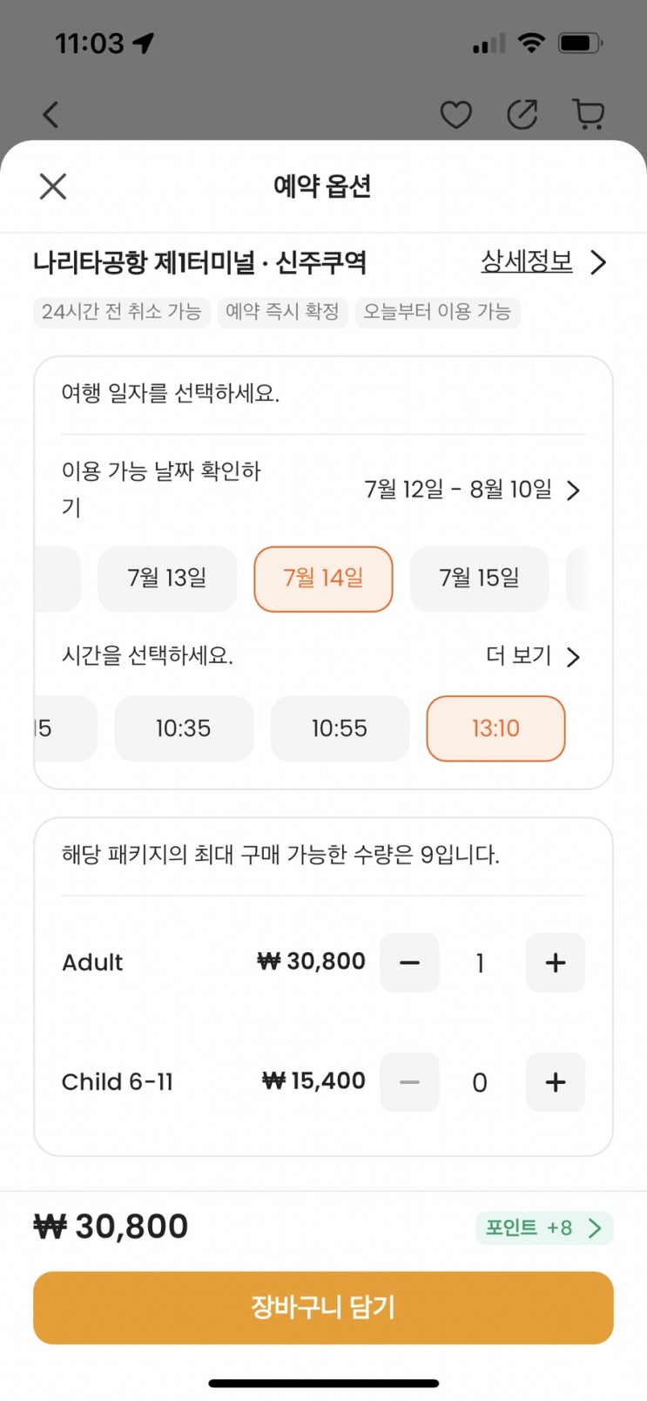
Task: Tap the heart wishlist icon
Action: point(455,114)
